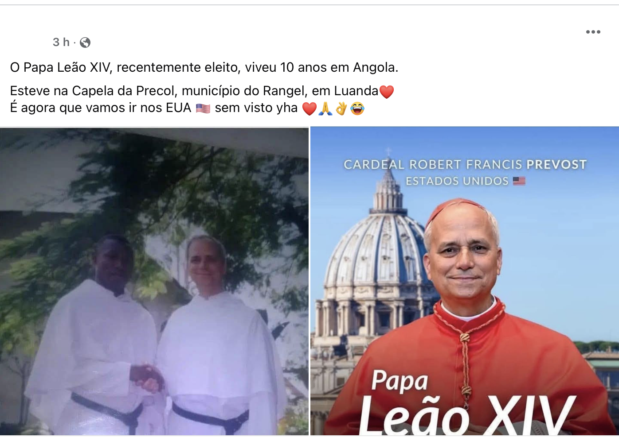Open the post's "3 h" timestamp link
The height and width of the screenshot is (441, 619).
[x=61, y=42]
